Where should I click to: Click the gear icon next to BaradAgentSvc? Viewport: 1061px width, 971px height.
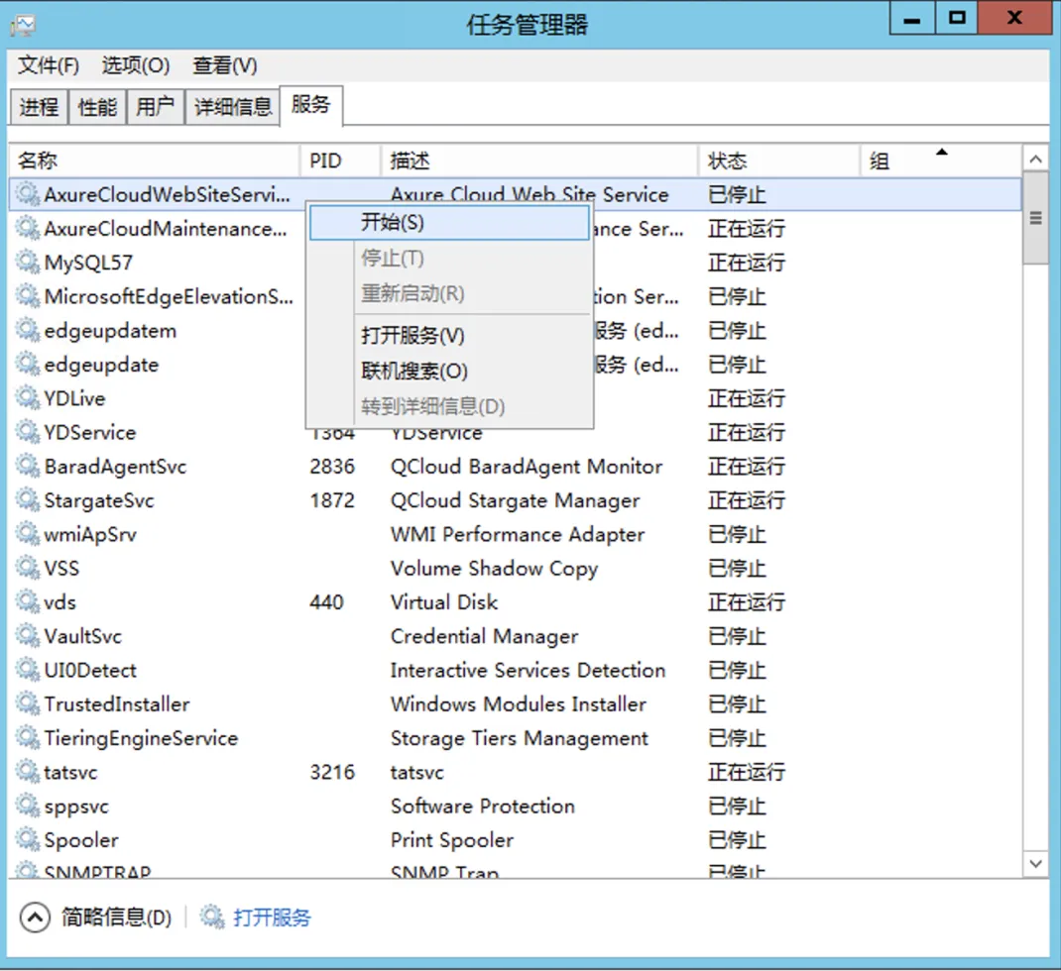(27, 466)
